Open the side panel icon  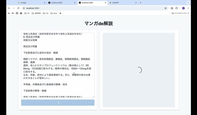pyautogui.click(x=172, y=8)
